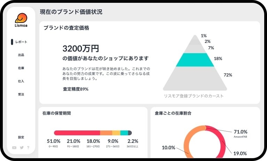Open the YouTube link icon
Image resolution: width=267 pixels, height=161 pixels.
14,147
